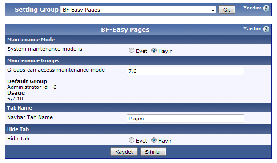Viewport: 277px width, 163px height.
Task: Click the 'Hide Tab' section heading
Action: (x=18, y=129)
